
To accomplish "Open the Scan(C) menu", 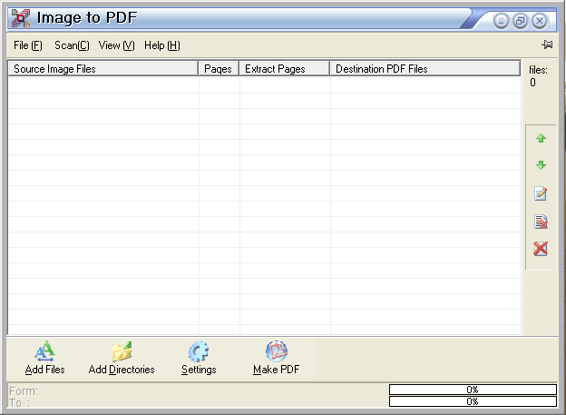I will tap(72, 45).
